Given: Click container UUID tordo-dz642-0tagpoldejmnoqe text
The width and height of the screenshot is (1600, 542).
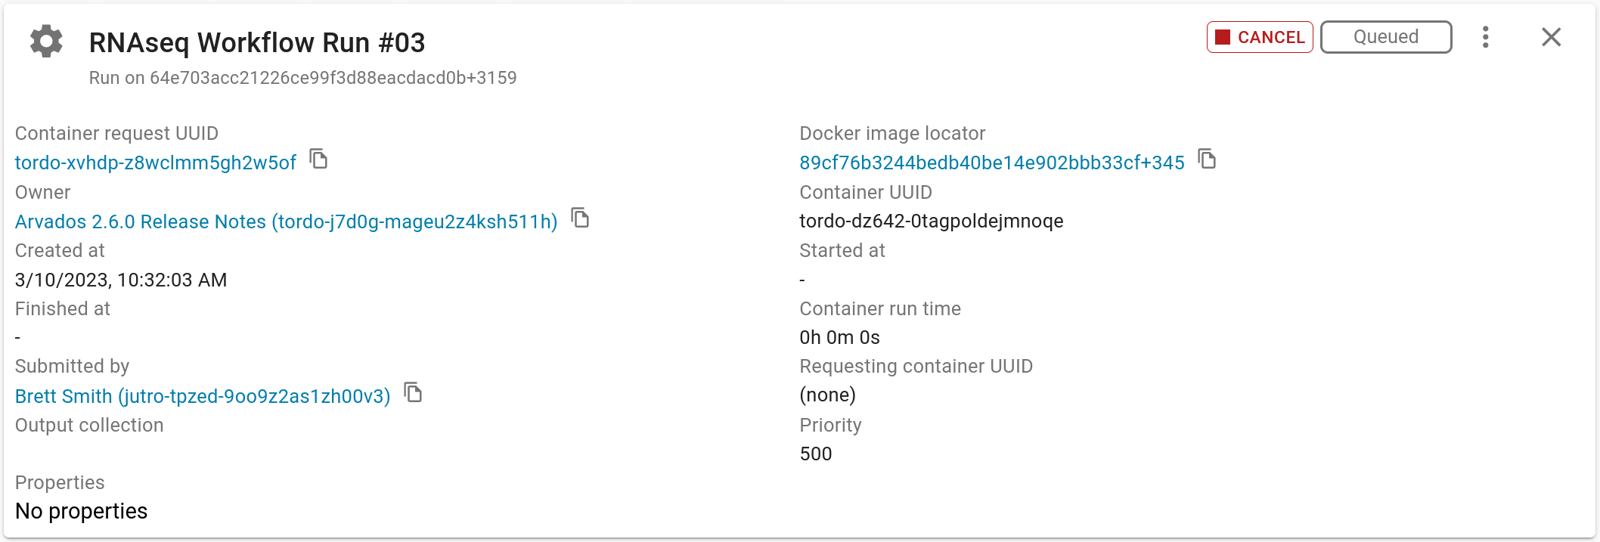Looking at the screenshot, I should point(932,221).
